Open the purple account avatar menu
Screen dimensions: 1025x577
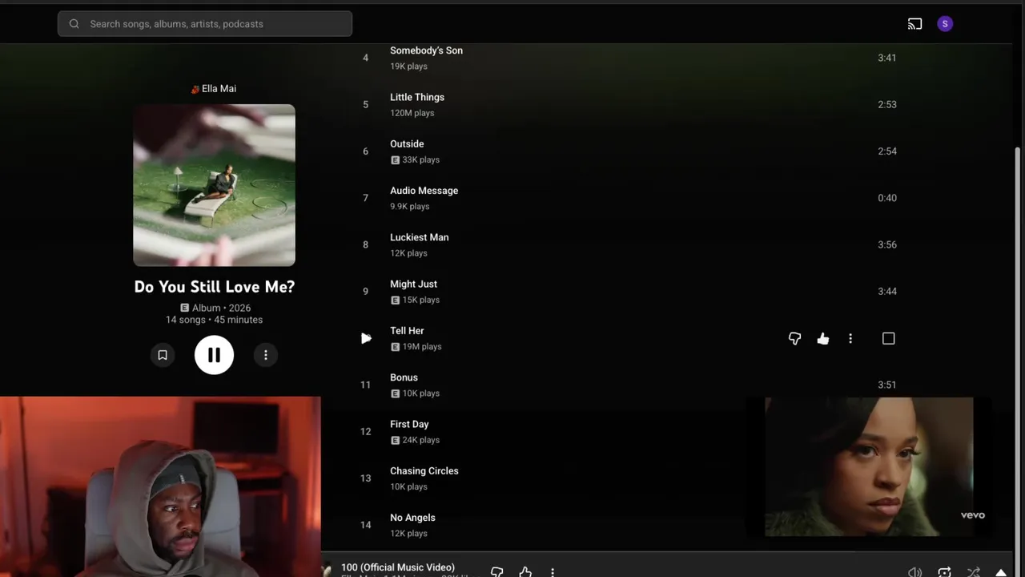coord(945,24)
